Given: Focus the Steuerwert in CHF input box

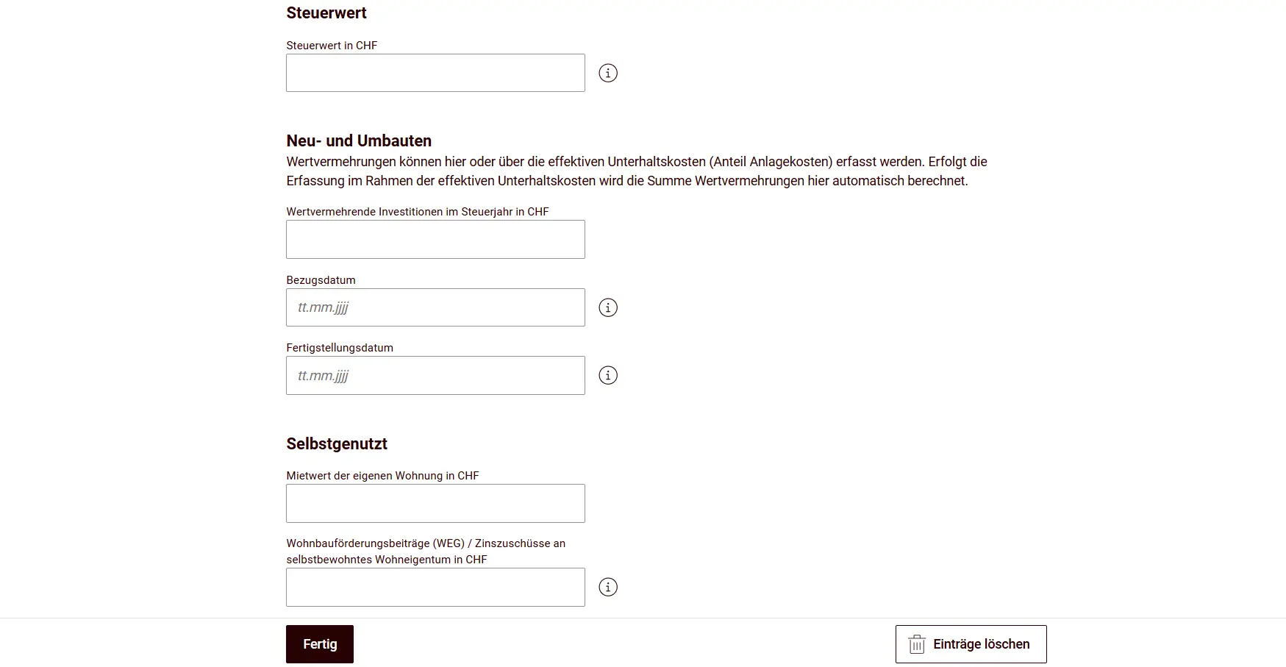Looking at the screenshot, I should pos(435,73).
